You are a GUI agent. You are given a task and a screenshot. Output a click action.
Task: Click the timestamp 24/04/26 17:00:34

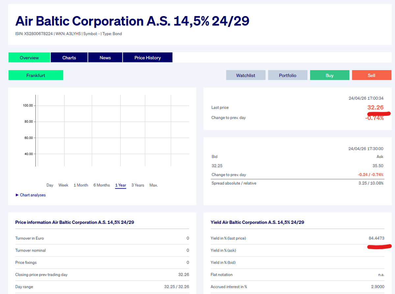tap(366, 98)
